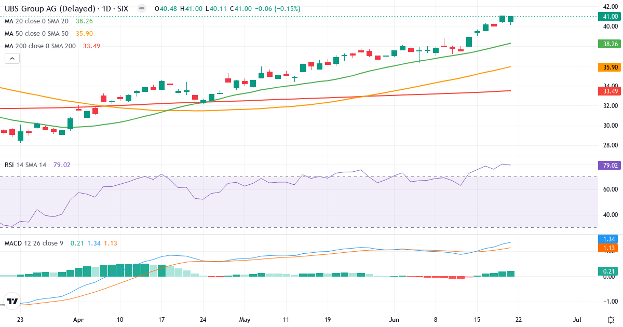
Task: Click the market status pill next to SIX
Action: pyautogui.click(x=142, y=9)
